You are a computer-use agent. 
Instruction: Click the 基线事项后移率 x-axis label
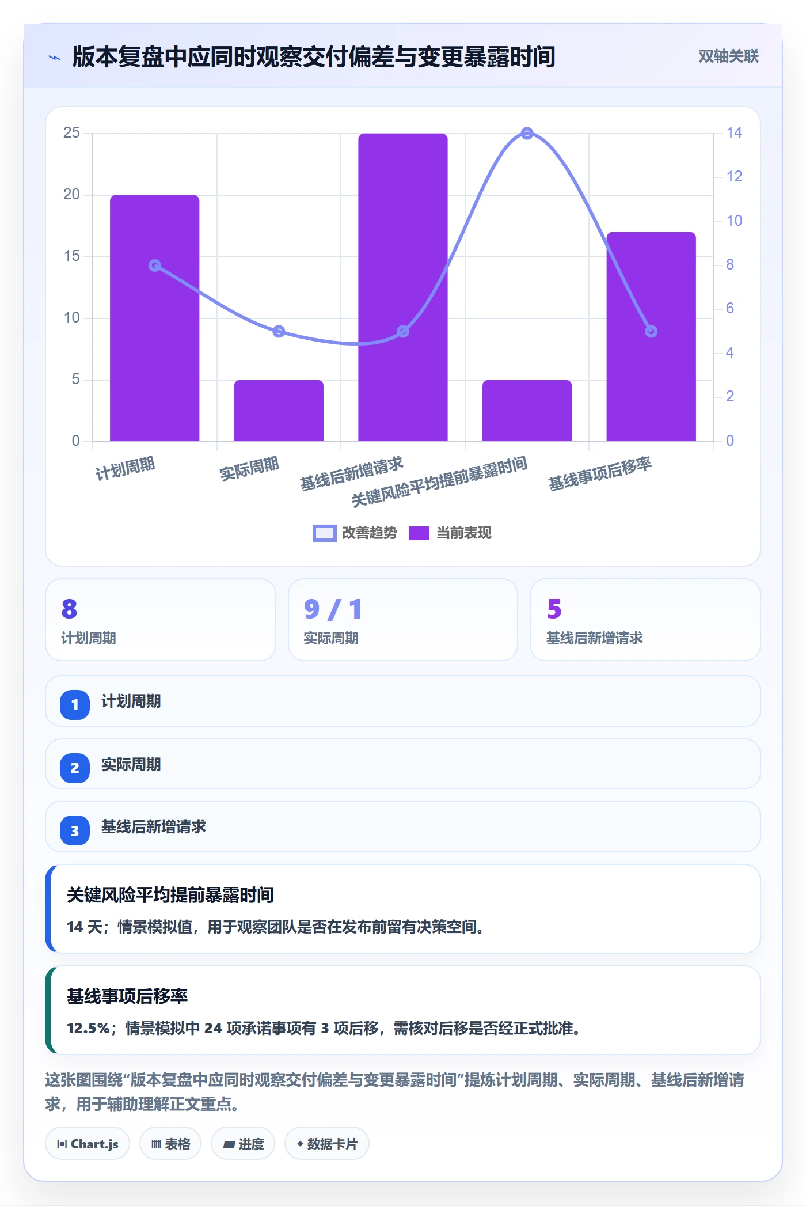pyautogui.click(x=600, y=474)
